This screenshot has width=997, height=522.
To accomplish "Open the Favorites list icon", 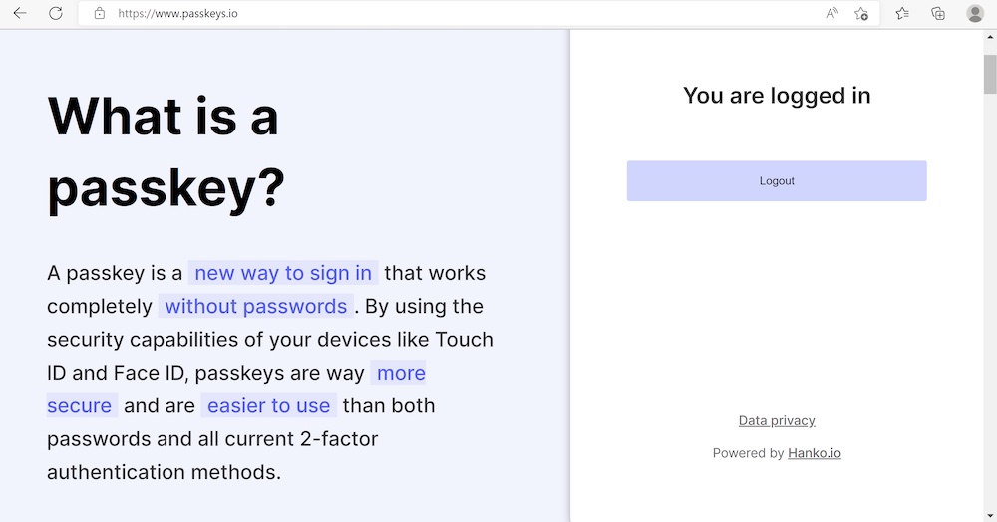I will (x=902, y=13).
